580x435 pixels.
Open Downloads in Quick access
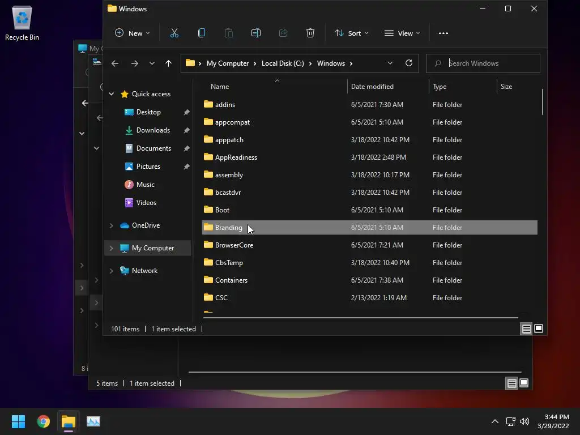coord(153,130)
